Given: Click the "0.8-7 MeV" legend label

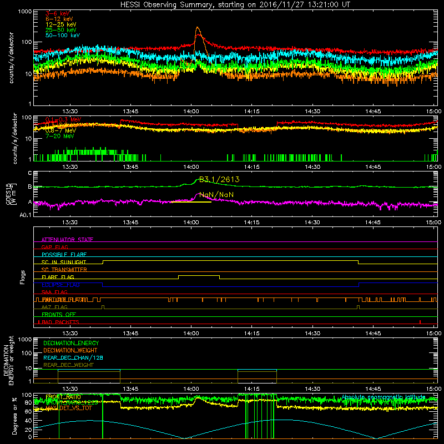Looking at the screenshot, I should (61, 130).
